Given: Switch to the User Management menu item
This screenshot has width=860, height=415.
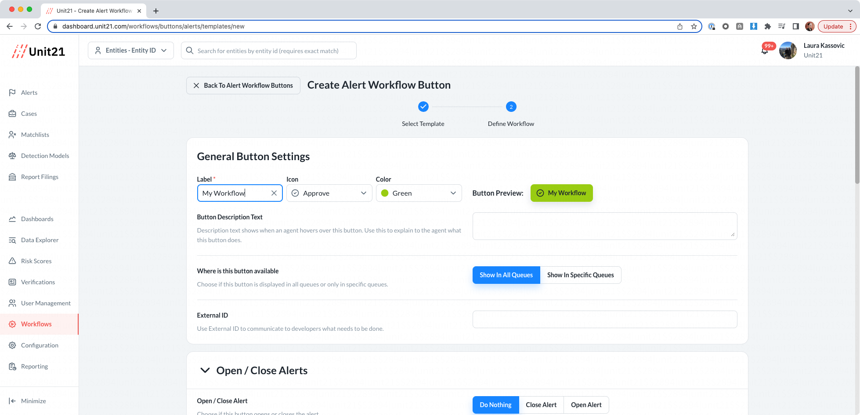Looking at the screenshot, I should 46,303.
